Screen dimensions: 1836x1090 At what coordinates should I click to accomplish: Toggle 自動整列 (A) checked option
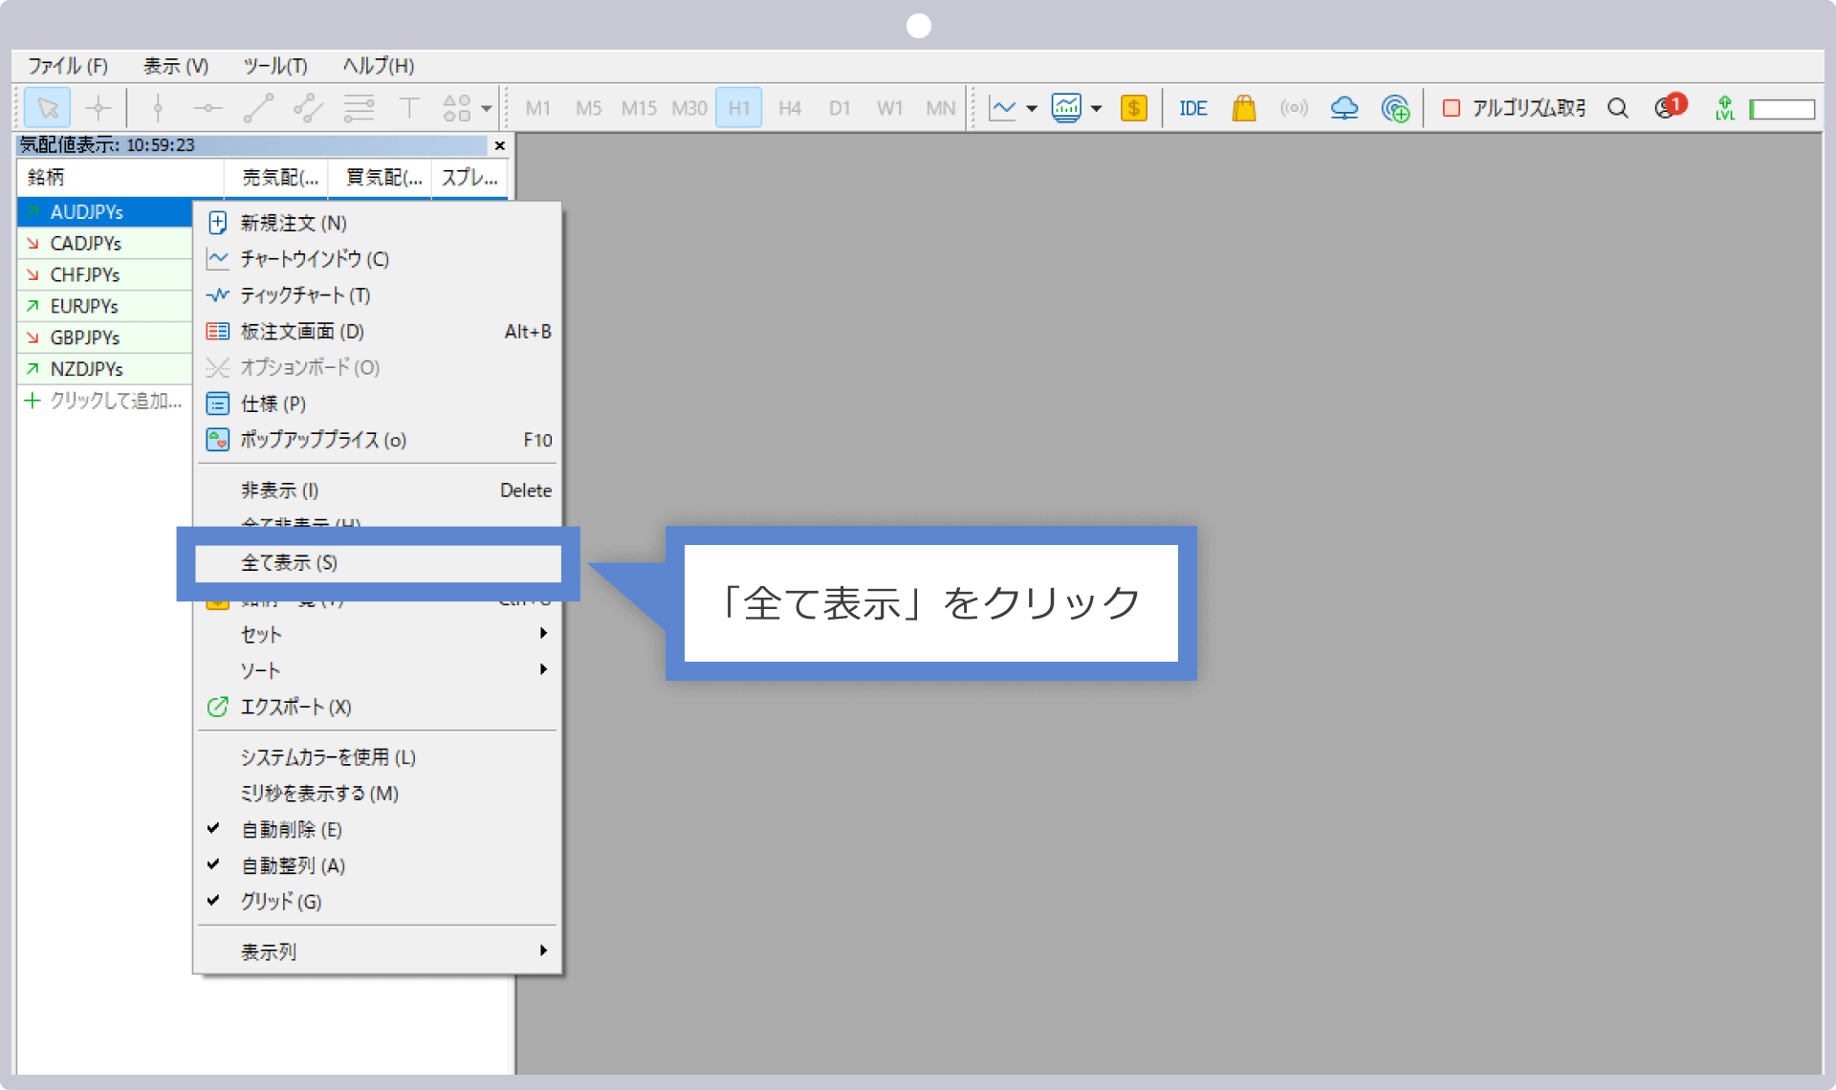click(x=378, y=865)
